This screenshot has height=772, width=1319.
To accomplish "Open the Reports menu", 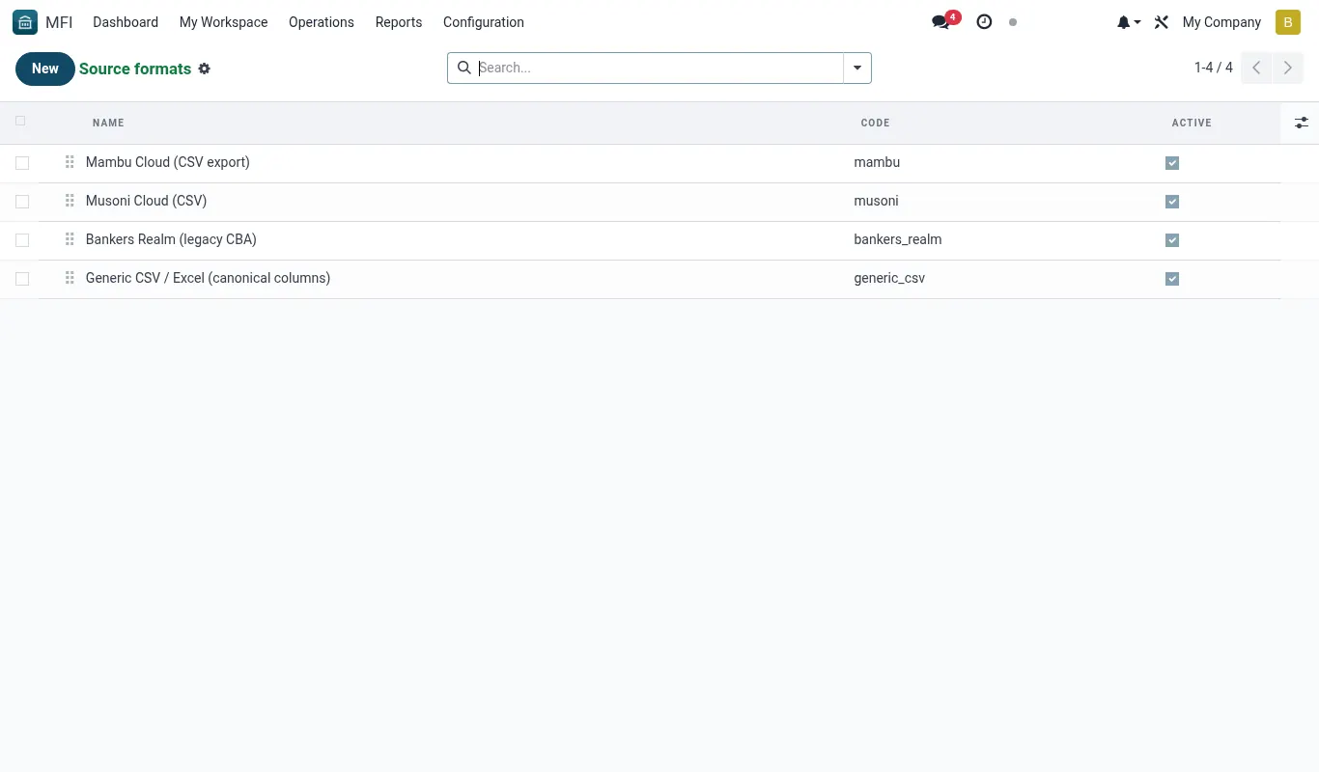I will 399,22.
